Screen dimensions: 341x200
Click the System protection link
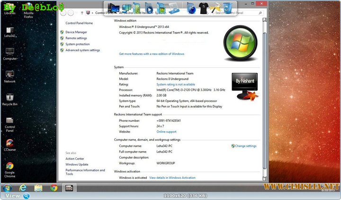[77, 44]
